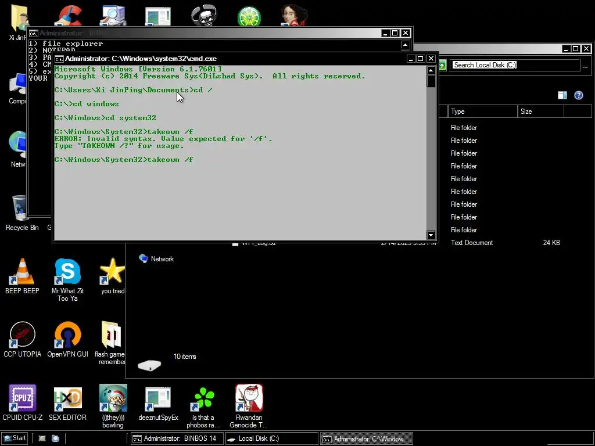Screen dimensions: 595x446
Task: Select Network in Explorer navigation pane
Action: point(156,258)
